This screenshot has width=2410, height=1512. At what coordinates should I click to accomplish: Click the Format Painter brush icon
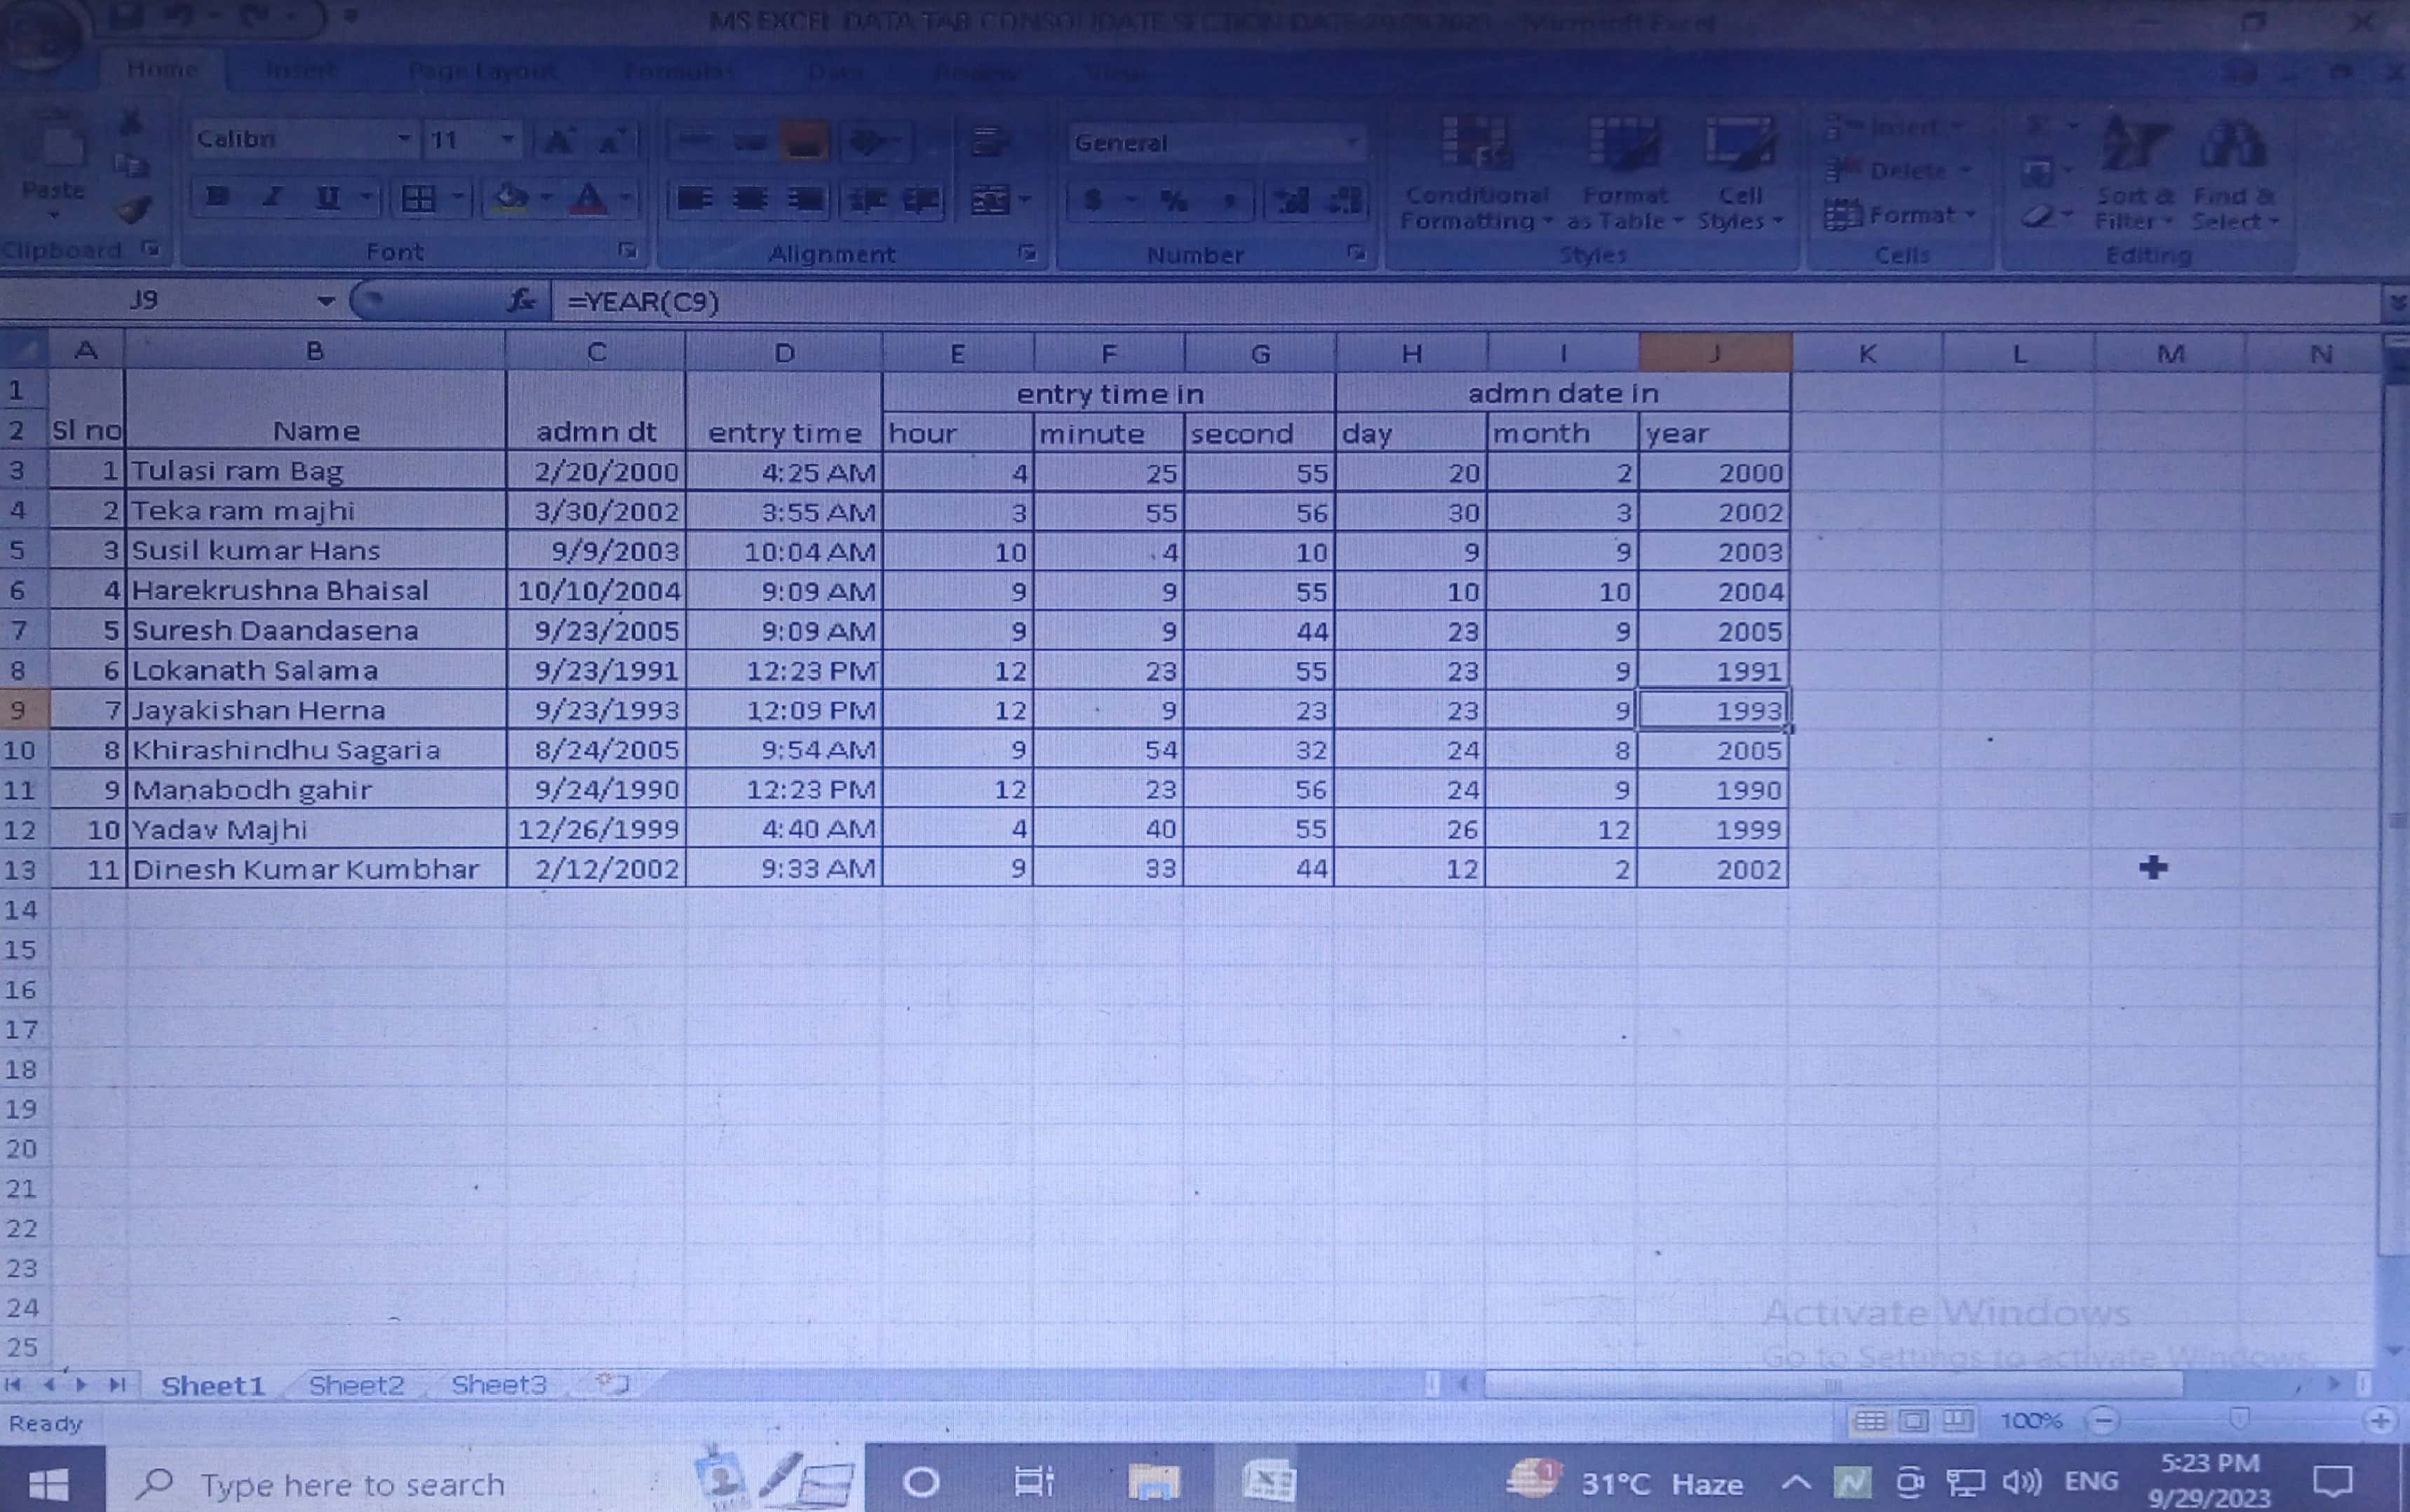coord(133,209)
